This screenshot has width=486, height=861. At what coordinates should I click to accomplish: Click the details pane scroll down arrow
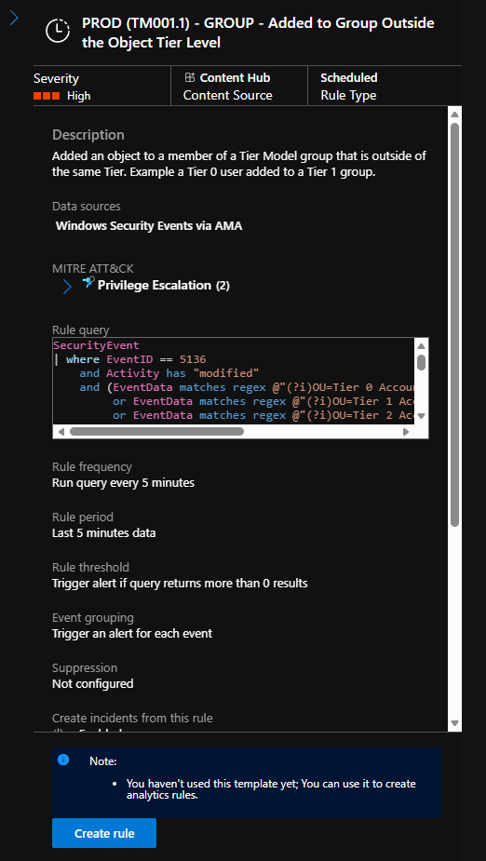[454, 722]
